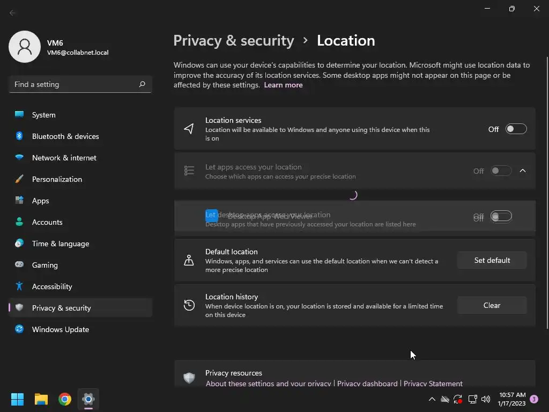549x412 pixels.
Task: Toggle the desktop apps location access switch
Action: (501, 217)
